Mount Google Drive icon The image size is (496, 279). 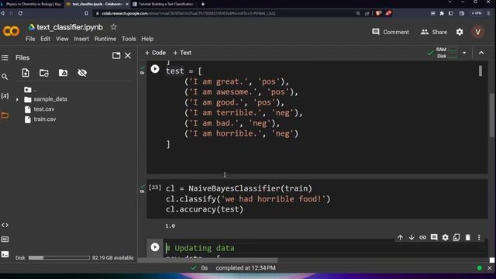pyautogui.click(x=63, y=73)
